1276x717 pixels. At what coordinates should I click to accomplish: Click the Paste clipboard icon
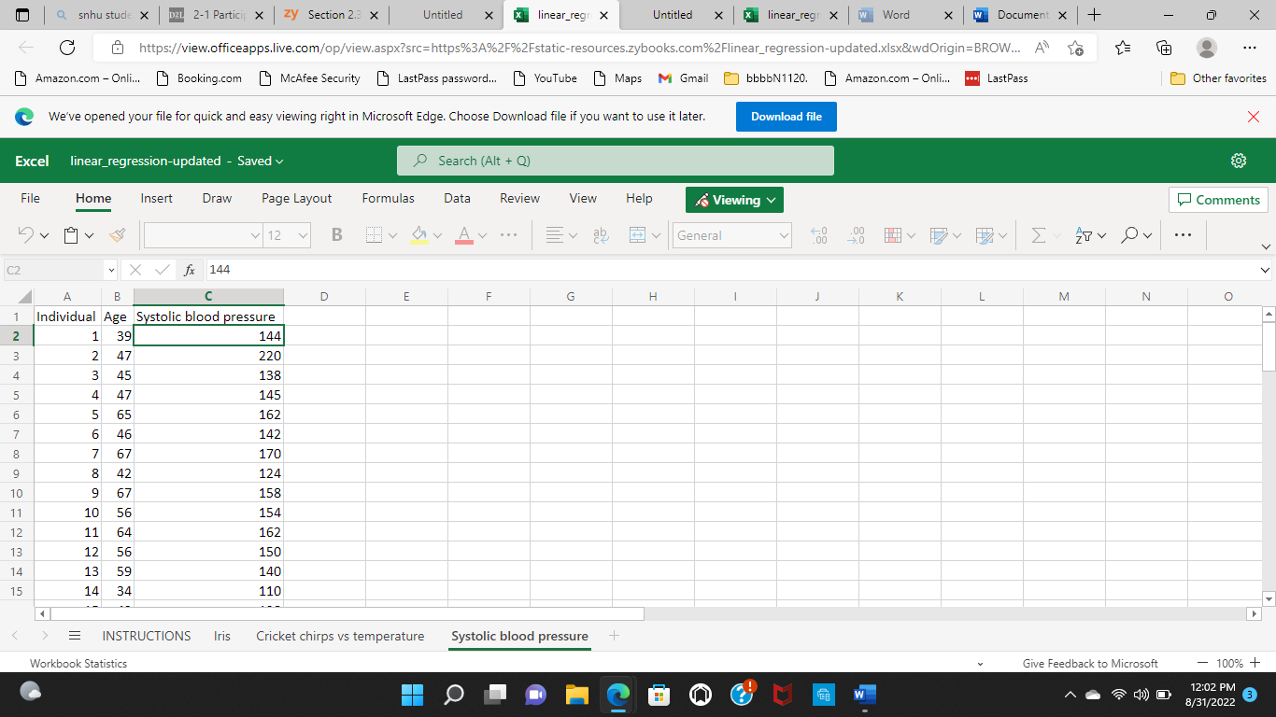pos(71,235)
